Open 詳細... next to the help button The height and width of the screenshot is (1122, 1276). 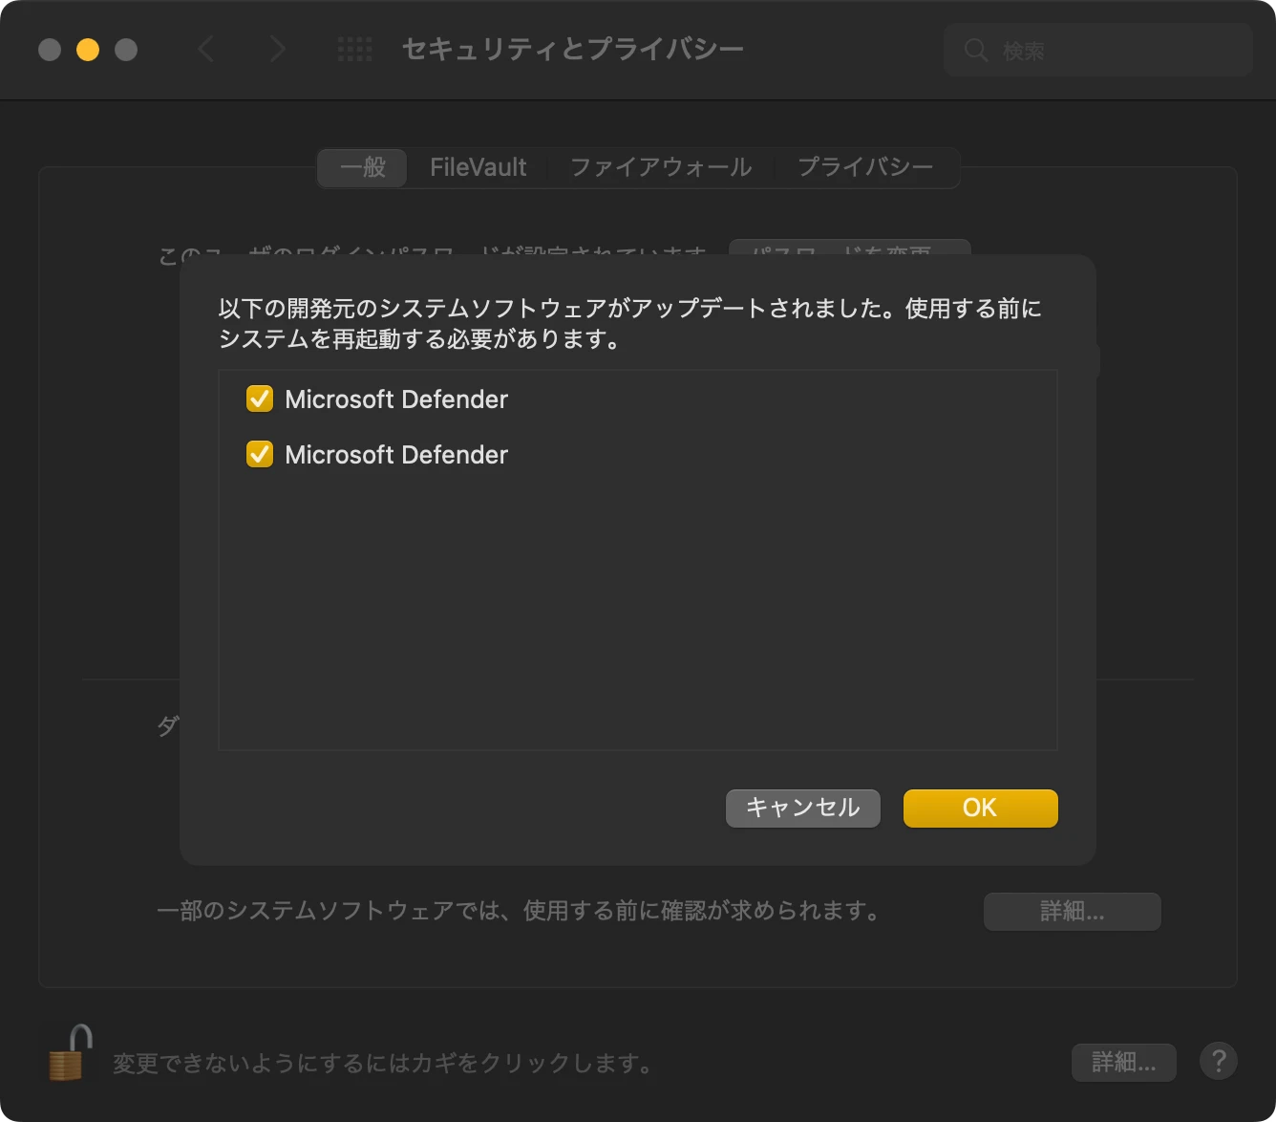[1123, 1062]
